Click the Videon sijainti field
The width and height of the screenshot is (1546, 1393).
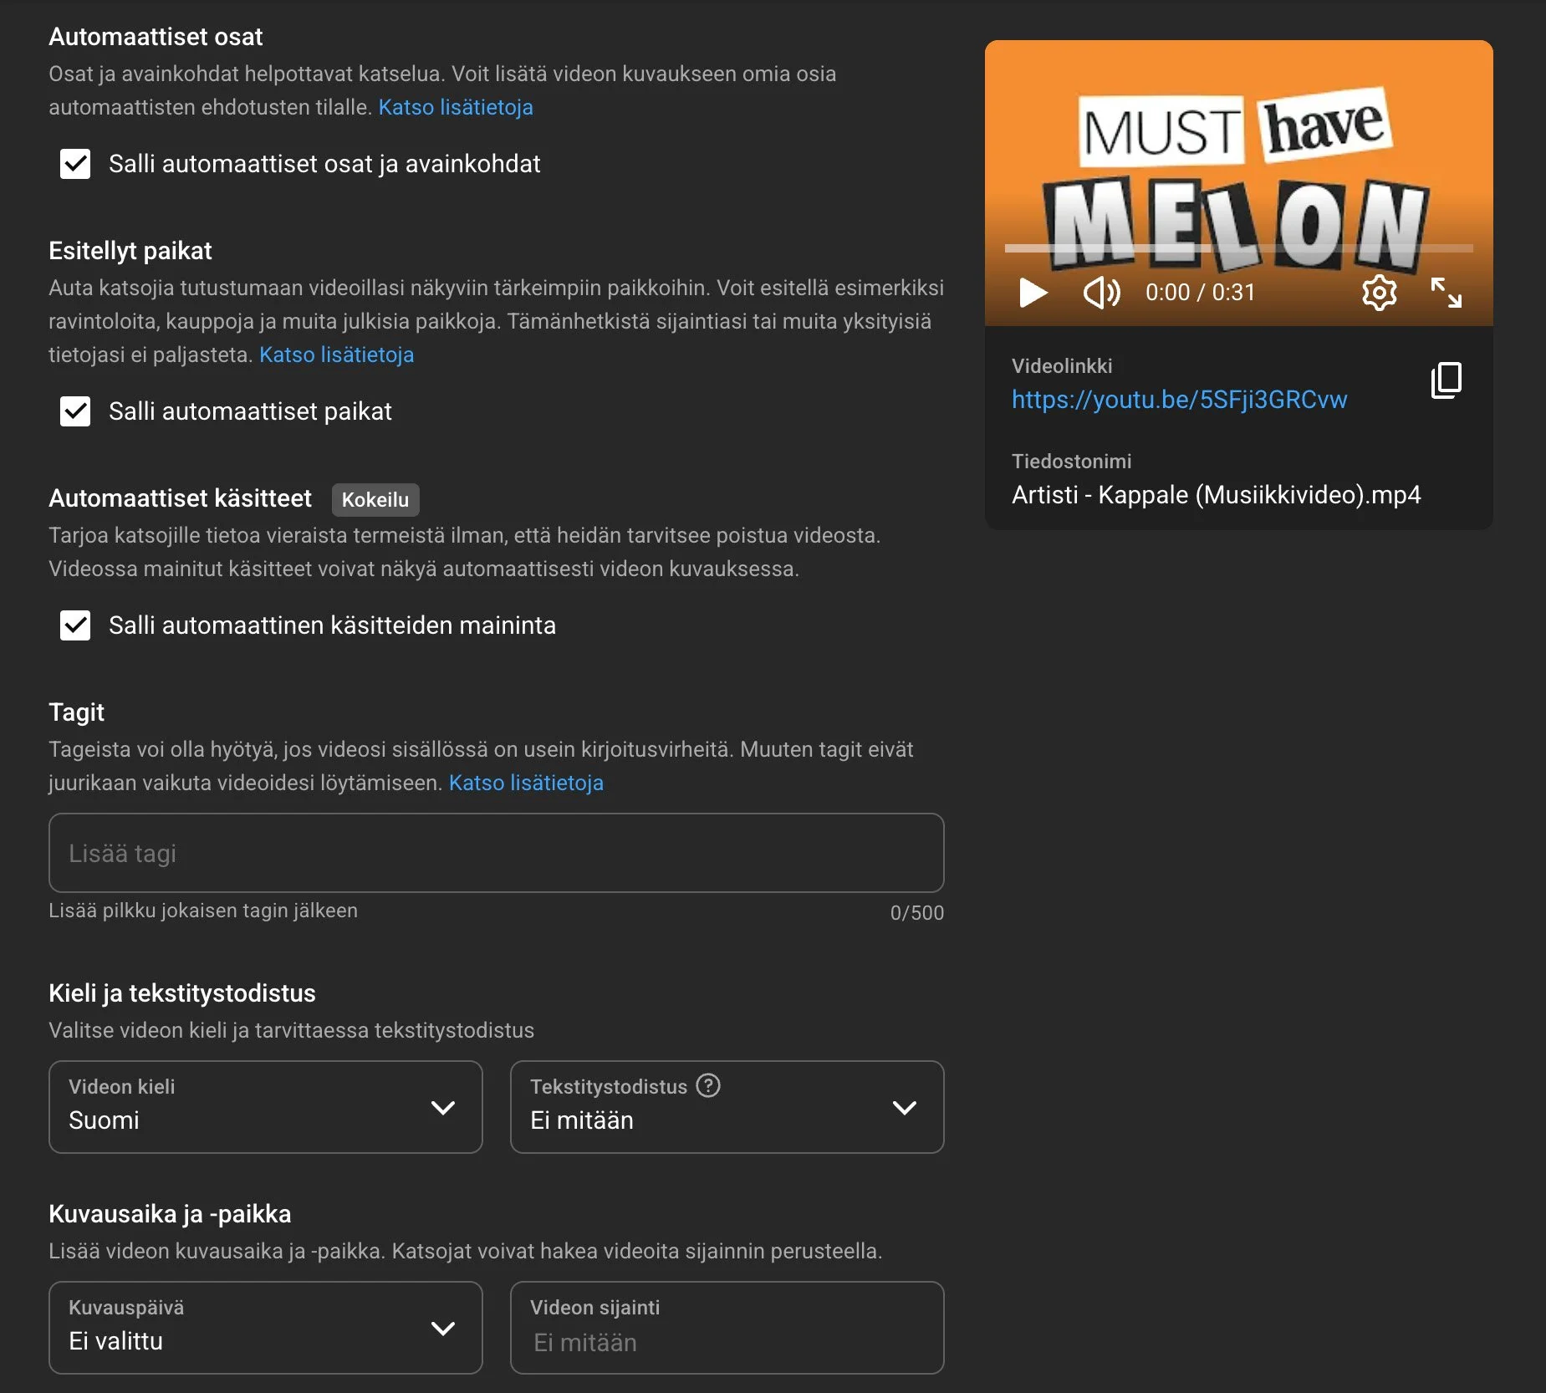point(727,1328)
